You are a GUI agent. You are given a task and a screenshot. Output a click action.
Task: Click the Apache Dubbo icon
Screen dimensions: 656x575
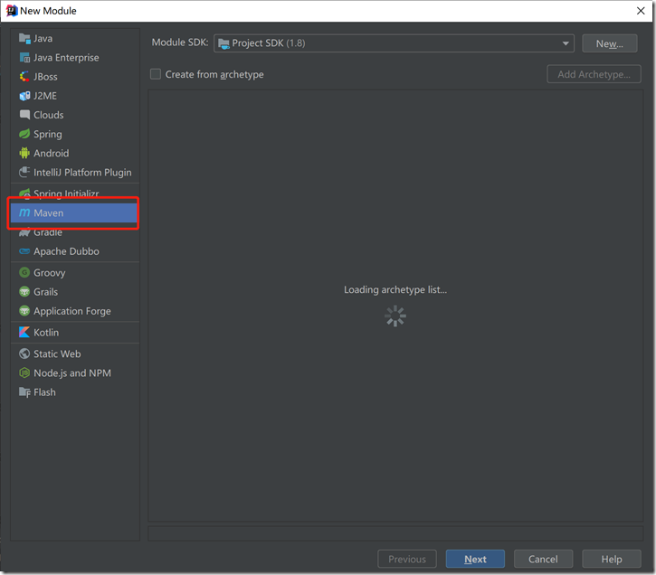click(x=24, y=251)
